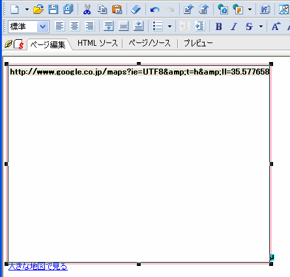The height and width of the screenshot is (277, 290).
Task: Click the google.co.jp maps URL text in the frame
Action: click(x=139, y=72)
